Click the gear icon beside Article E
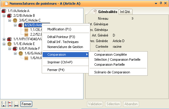The image size is (169, 109). click(9, 44)
